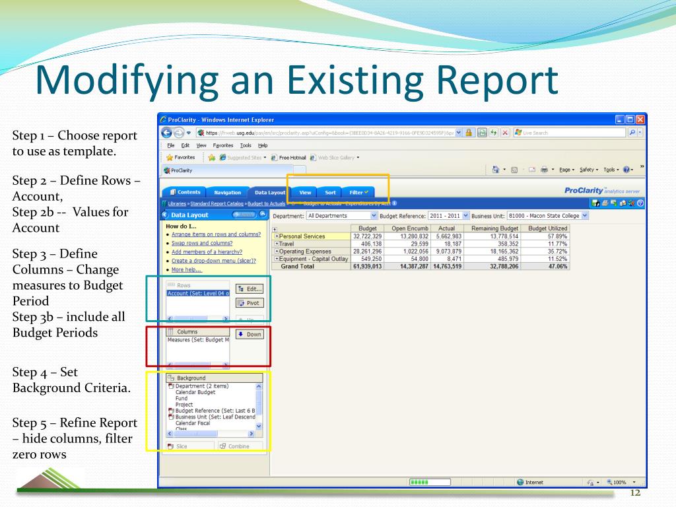The image size is (676, 507).
Task: Select 'Measures (Set: Budget M' in Columns
Action: [198, 340]
